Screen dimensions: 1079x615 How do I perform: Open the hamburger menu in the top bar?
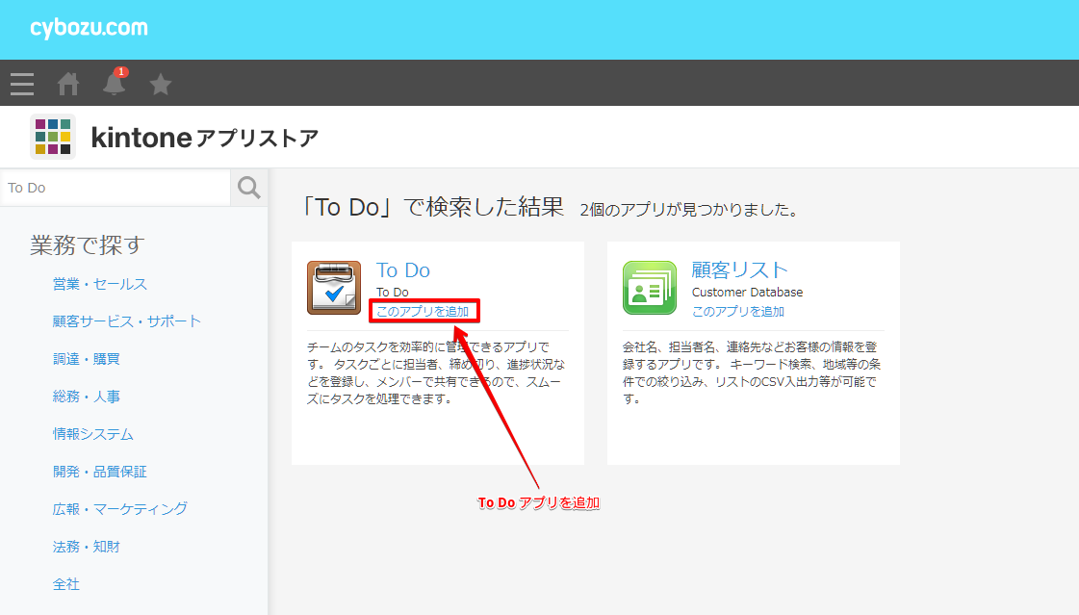pos(21,84)
